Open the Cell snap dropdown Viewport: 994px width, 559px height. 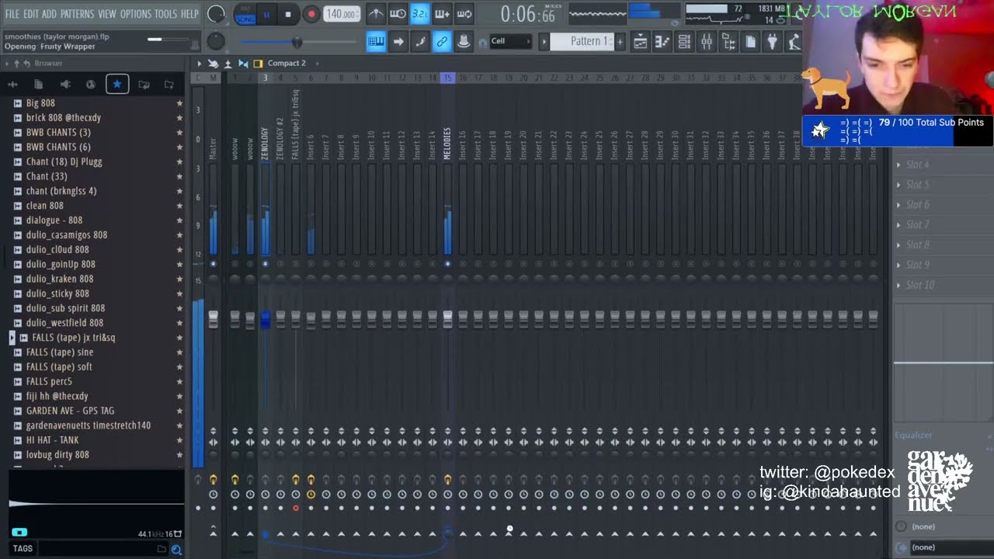pyautogui.click(x=510, y=41)
